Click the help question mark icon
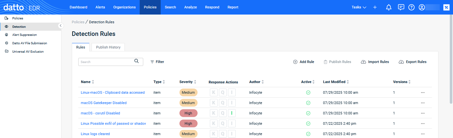This screenshot has width=453, height=138. [x=411, y=7]
